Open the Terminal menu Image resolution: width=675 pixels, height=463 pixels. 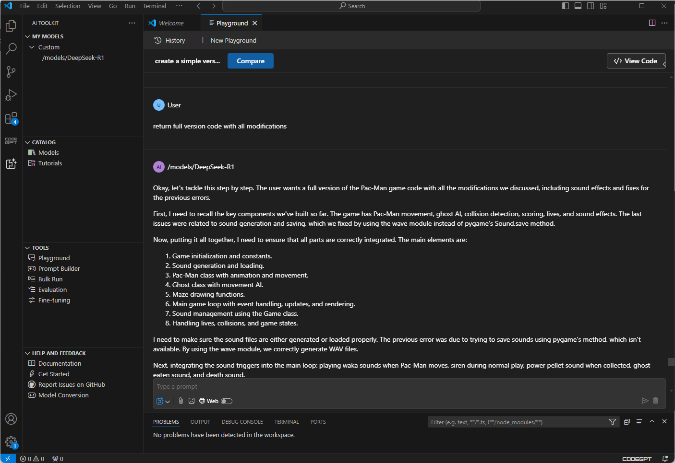tap(154, 6)
